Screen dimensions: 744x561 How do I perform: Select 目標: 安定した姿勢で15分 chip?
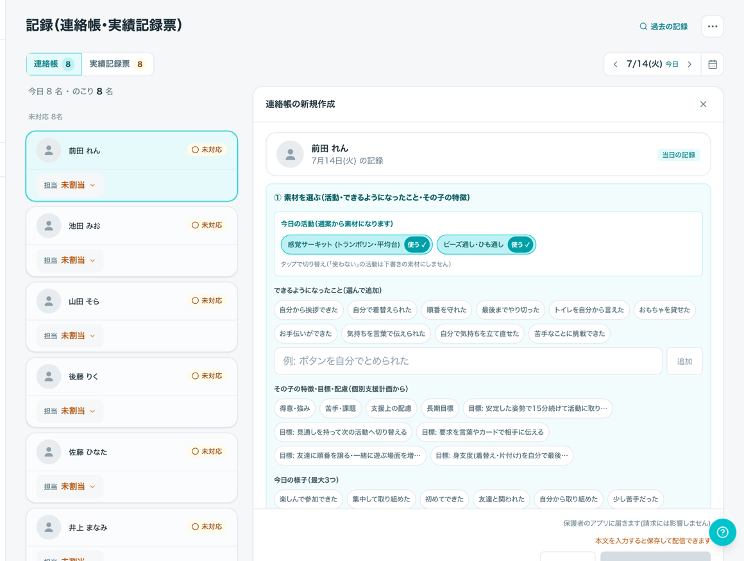pos(537,408)
